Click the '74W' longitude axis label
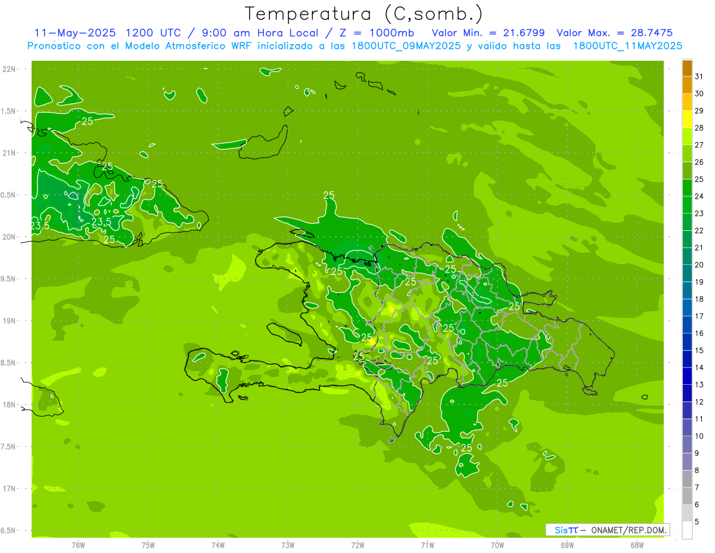The height and width of the screenshot is (553, 715). pos(218,545)
